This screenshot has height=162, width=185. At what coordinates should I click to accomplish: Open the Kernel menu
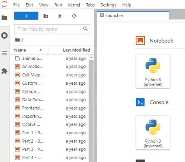[x=74, y=5]
